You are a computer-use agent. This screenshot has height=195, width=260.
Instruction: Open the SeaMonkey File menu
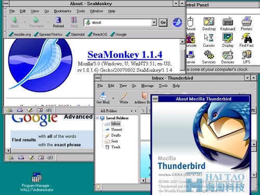click(x=12, y=11)
